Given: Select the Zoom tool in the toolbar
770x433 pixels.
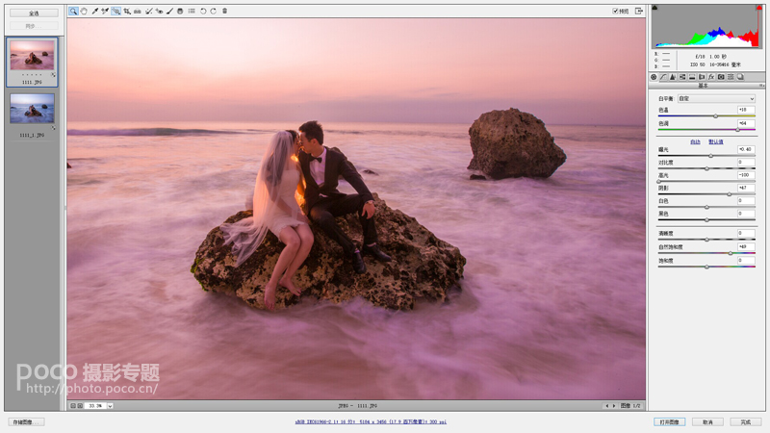Looking at the screenshot, I should (x=73, y=11).
